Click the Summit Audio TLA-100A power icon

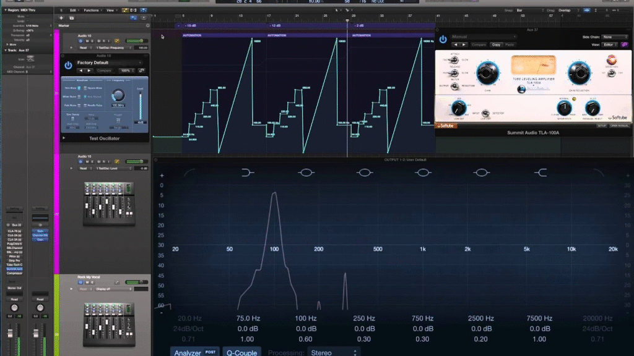pos(443,40)
